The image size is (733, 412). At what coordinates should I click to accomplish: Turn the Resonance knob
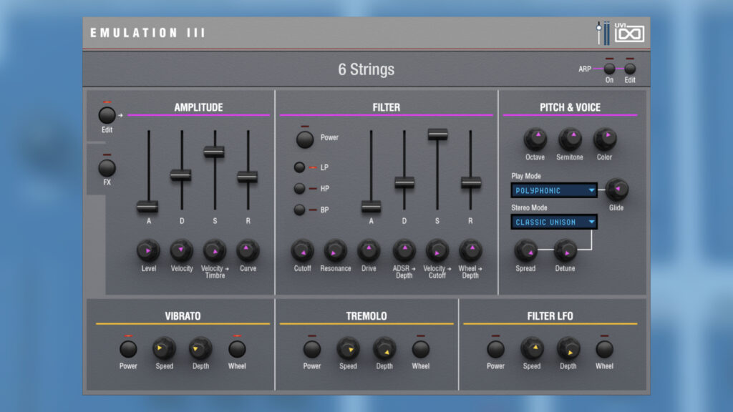click(335, 252)
